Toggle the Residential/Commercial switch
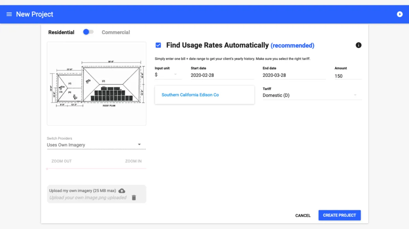409x229 pixels. coord(88,32)
